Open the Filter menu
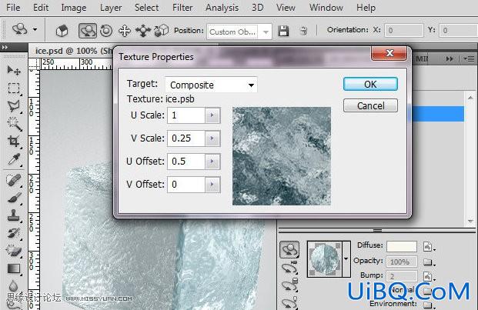 click(182, 8)
